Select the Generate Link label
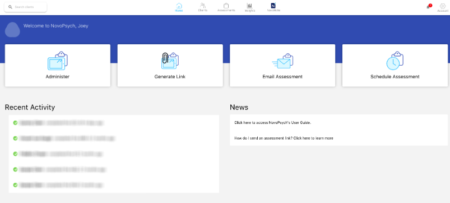This screenshot has height=203, width=450. pos(170,77)
